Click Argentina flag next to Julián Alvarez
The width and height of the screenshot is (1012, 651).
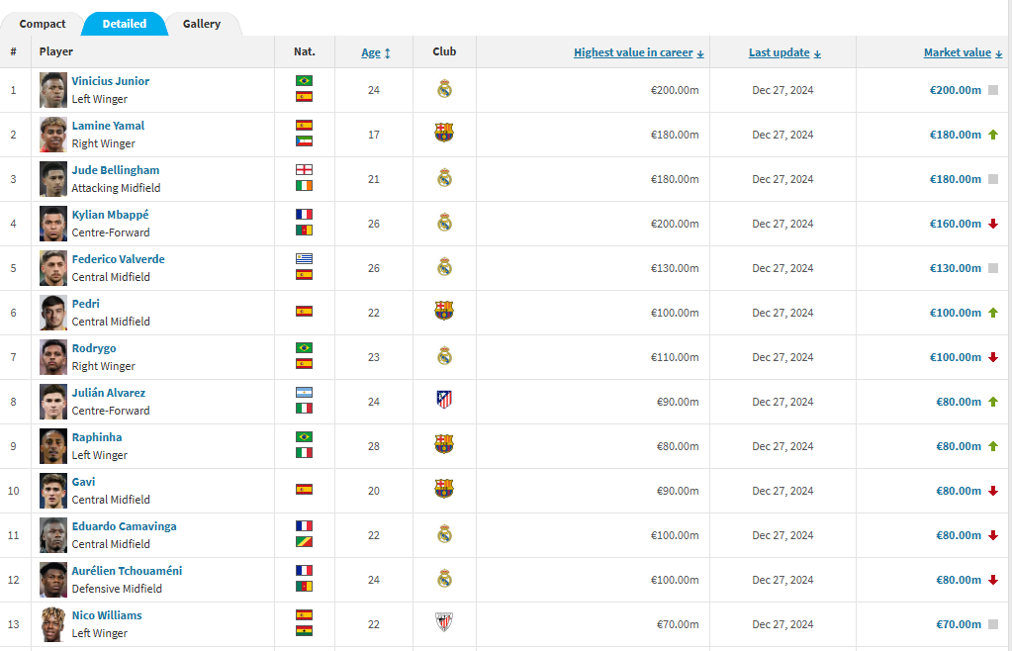pyautogui.click(x=304, y=392)
